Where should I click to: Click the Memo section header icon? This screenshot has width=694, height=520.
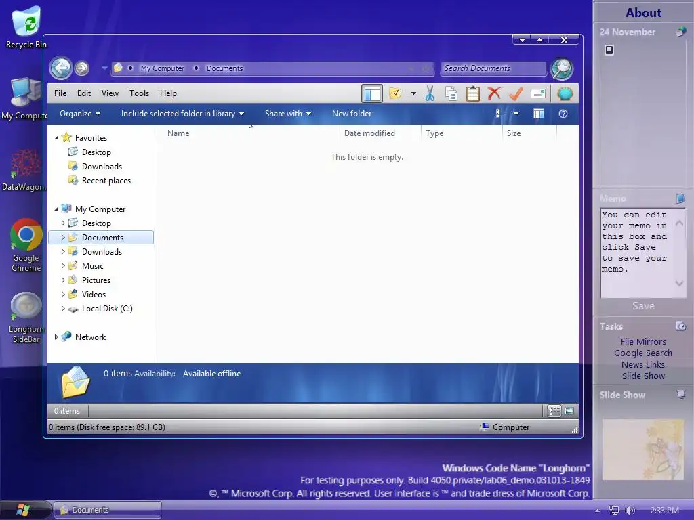(x=680, y=198)
